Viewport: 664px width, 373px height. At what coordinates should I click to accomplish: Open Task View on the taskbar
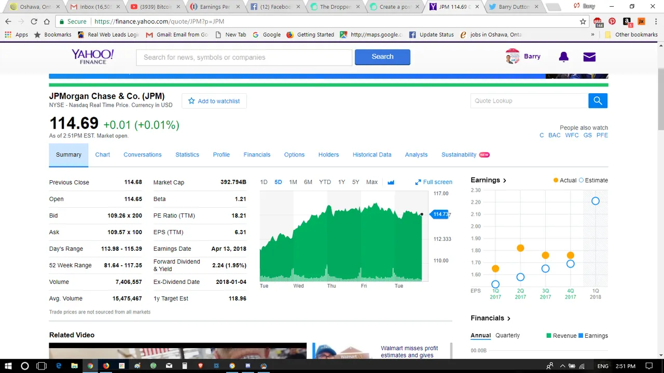[x=41, y=366]
